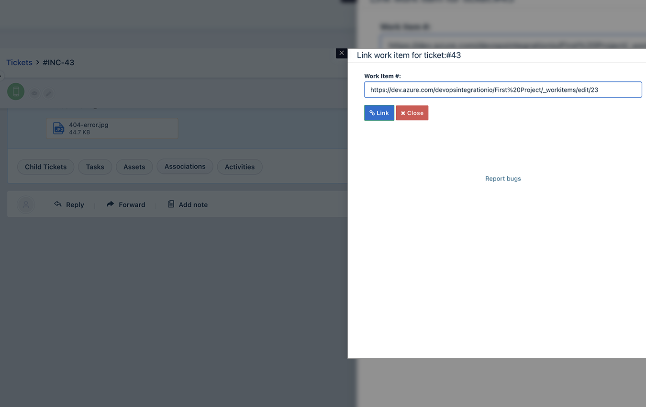The height and width of the screenshot is (407, 646).
Task: Switch to the Tasks tab
Action: coord(95,167)
